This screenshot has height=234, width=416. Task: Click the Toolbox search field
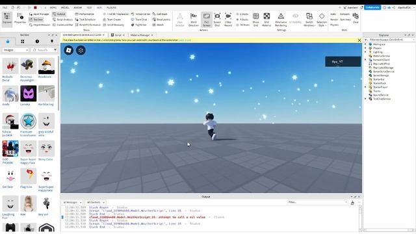(44, 50)
